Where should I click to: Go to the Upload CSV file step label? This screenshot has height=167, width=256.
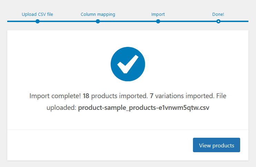(38, 14)
